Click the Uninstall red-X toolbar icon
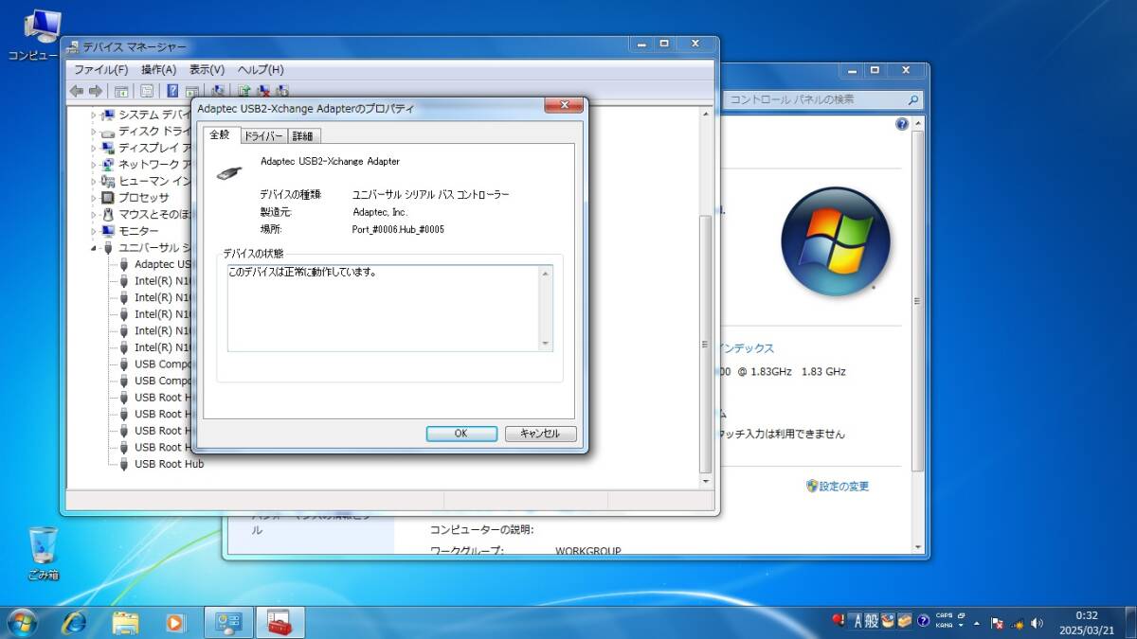Screen dimensions: 1137x639 (263, 91)
